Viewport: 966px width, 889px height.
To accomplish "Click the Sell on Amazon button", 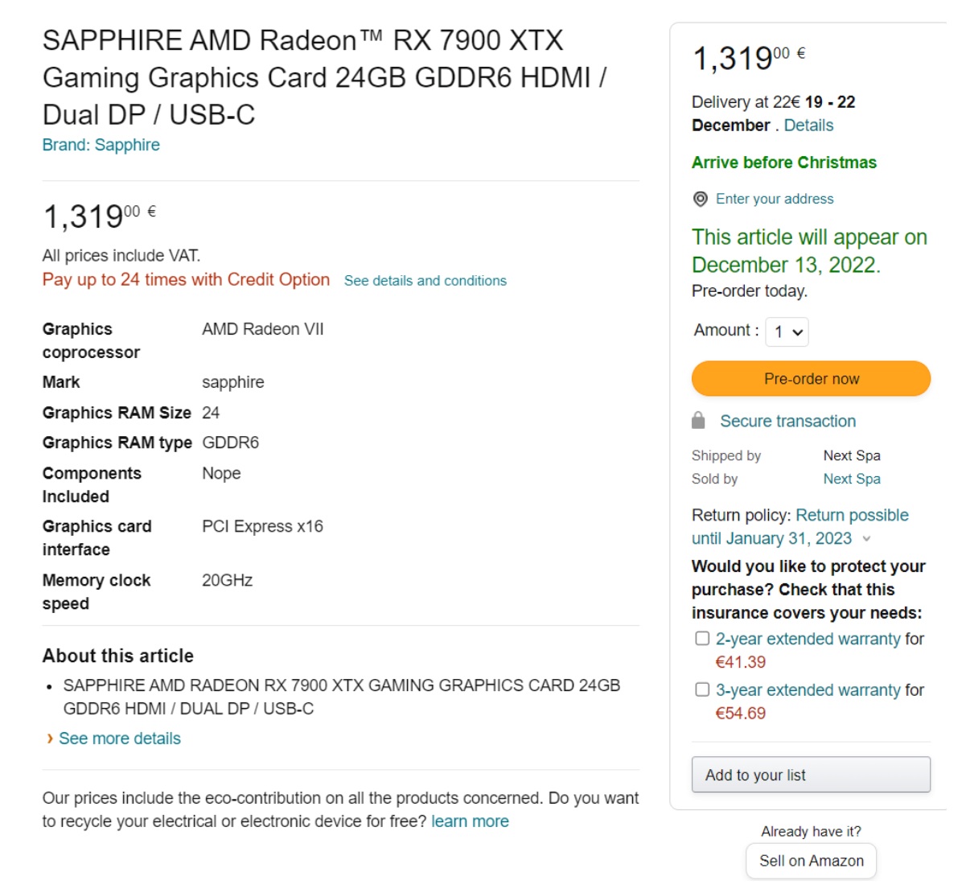I will pos(811,861).
